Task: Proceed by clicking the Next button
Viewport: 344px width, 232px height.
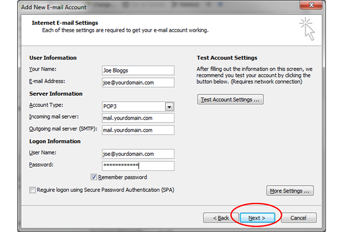Action: pyautogui.click(x=256, y=218)
